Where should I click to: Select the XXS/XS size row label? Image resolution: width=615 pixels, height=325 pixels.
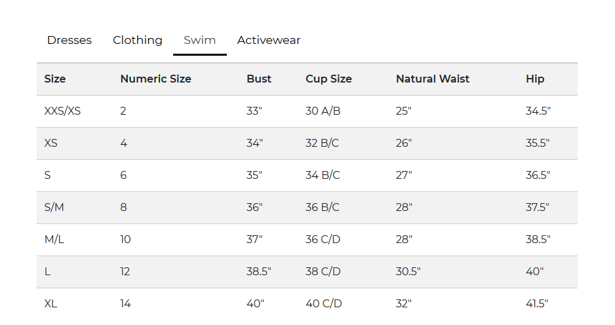click(x=62, y=111)
